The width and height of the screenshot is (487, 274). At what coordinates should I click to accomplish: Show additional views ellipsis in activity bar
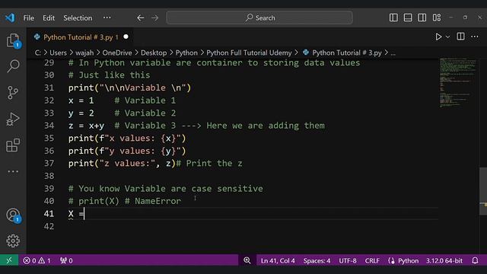pyautogui.click(x=13, y=171)
